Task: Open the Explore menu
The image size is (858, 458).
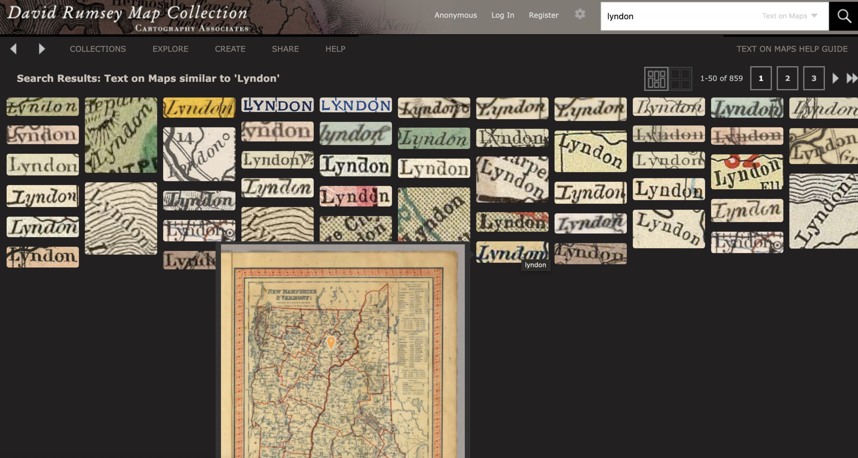Action: 170,49
